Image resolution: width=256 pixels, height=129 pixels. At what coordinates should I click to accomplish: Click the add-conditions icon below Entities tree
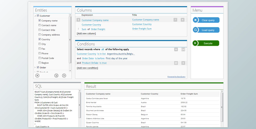pos(64,76)
